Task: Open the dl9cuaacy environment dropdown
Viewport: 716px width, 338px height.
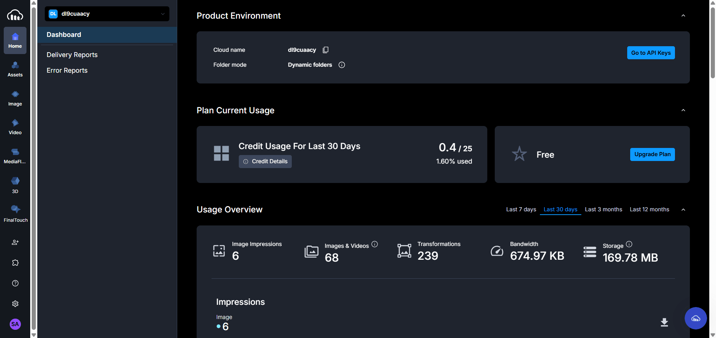Action: pyautogui.click(x=107, y=14)
